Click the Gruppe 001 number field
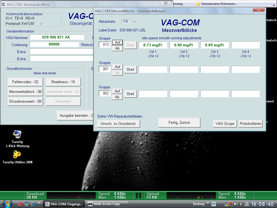277x208 pixels. point(105,69)
